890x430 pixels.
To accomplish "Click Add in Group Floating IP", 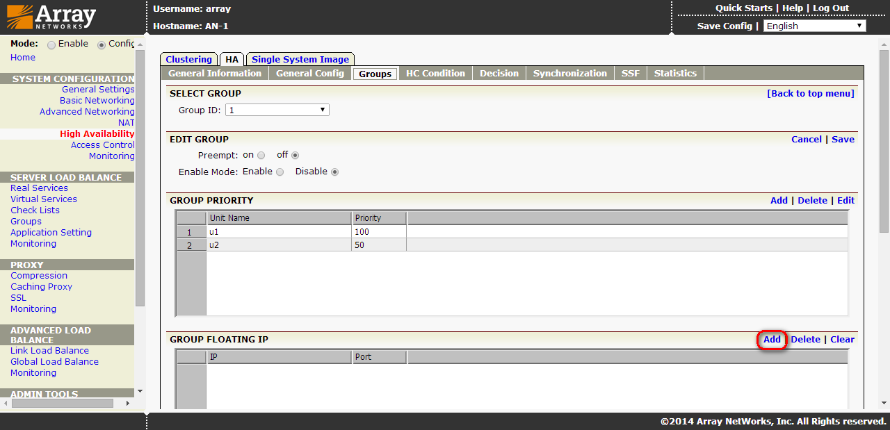I will tap(772, 339).
